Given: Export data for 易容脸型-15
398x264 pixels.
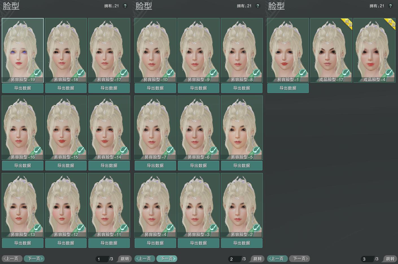Looking at the screenshot, I should [x=66, y=166].
